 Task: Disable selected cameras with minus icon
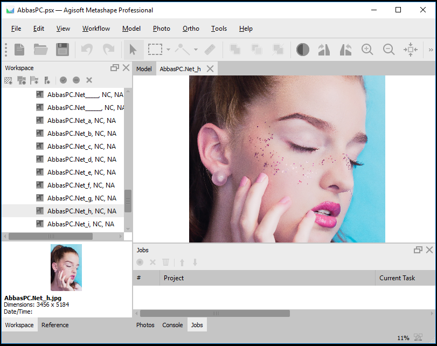pyautogui.click(x=76, y=80)
